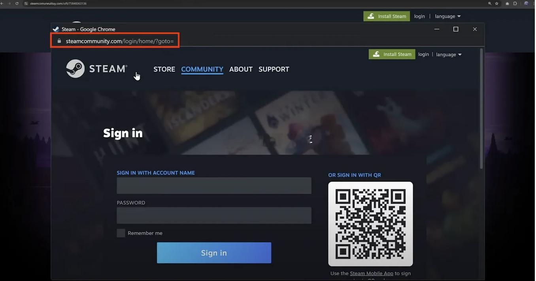The image size is (536, 281).
Task: Focus the password input field
Action: tap(214, 215)
